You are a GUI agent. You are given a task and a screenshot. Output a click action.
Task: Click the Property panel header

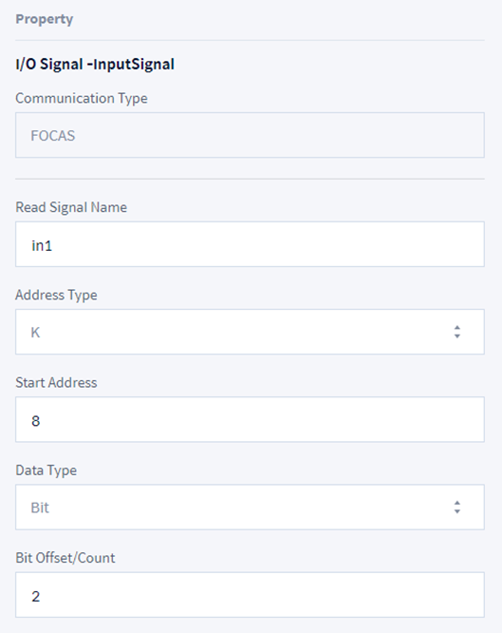[45, 19]
